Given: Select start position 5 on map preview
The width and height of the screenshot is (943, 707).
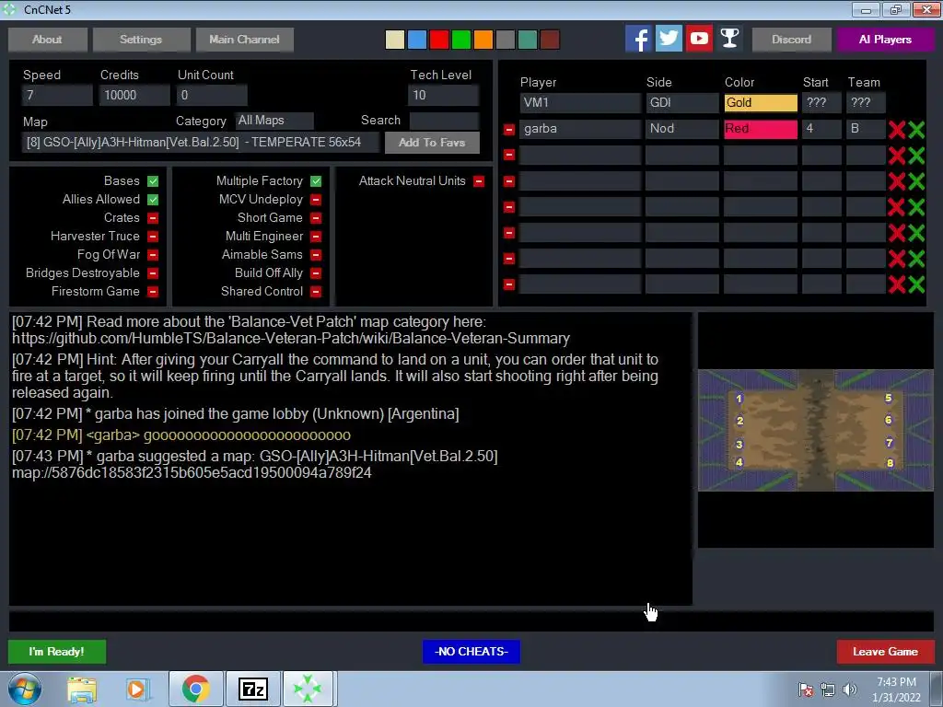Looking at the screenshot, I should (889, 398).
